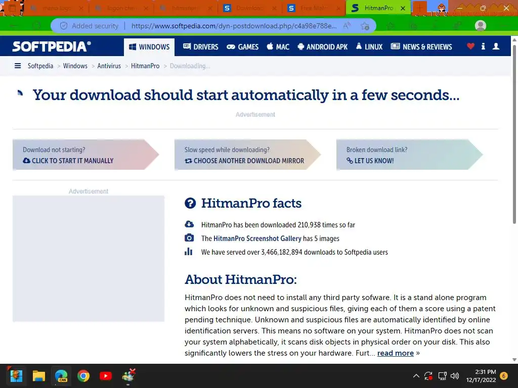Click the read more link

pos(396,353)
